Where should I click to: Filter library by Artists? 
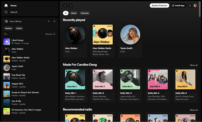19,28
